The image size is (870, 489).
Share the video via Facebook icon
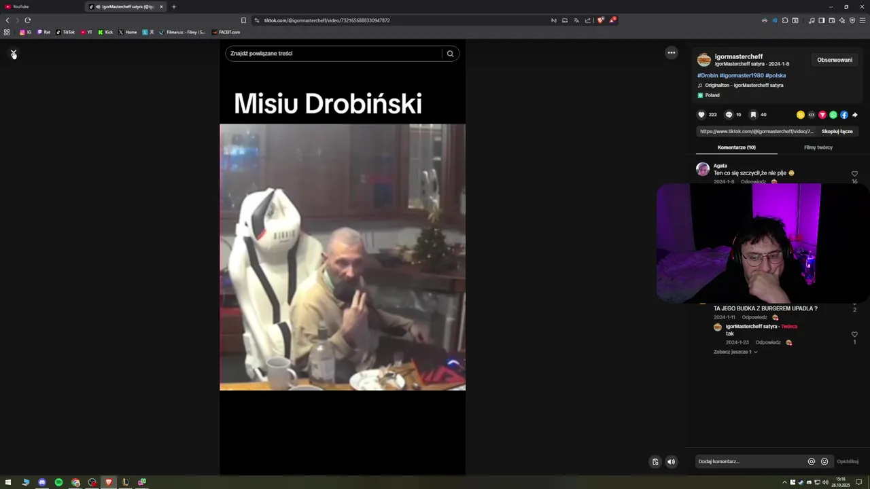tap(844, 115)
